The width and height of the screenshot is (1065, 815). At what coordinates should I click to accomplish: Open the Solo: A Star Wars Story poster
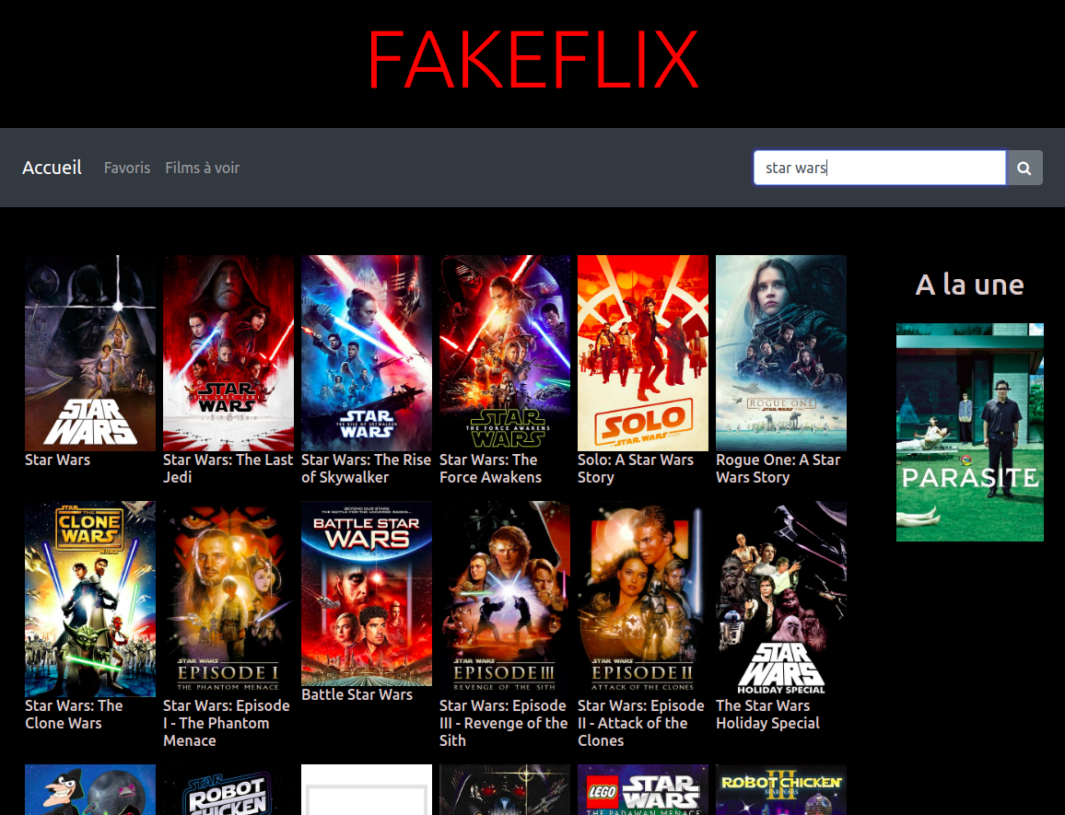click(x=643, y=353)
